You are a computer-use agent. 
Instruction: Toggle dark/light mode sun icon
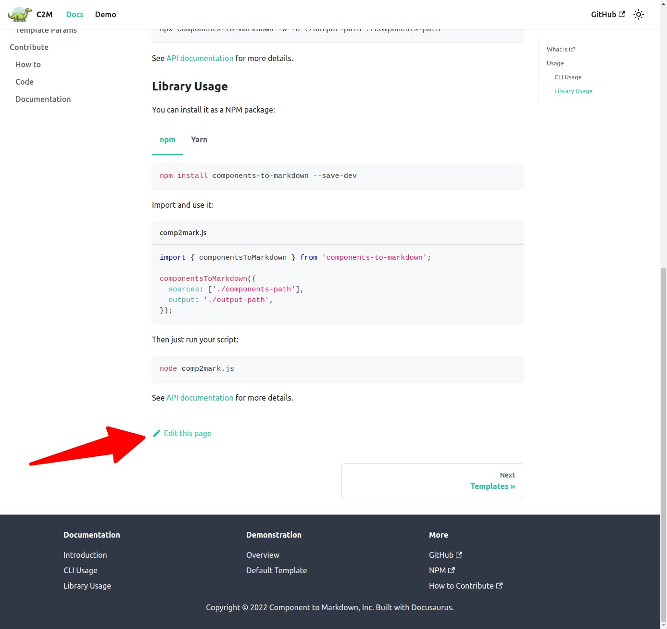pos(639,14)
